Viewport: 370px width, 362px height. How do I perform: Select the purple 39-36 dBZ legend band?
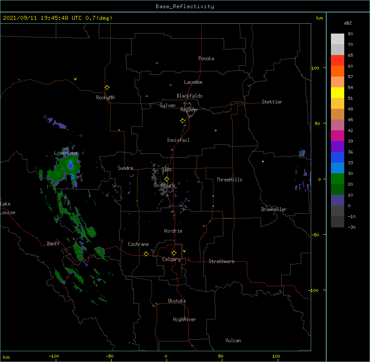(337, 147)
